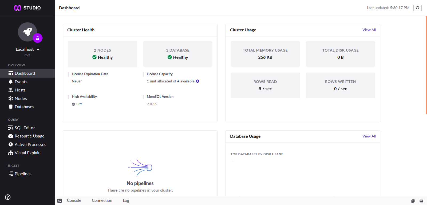Switch to the Log tab
Viewport: 427px width, 205px height.
[x=126, y=200]
